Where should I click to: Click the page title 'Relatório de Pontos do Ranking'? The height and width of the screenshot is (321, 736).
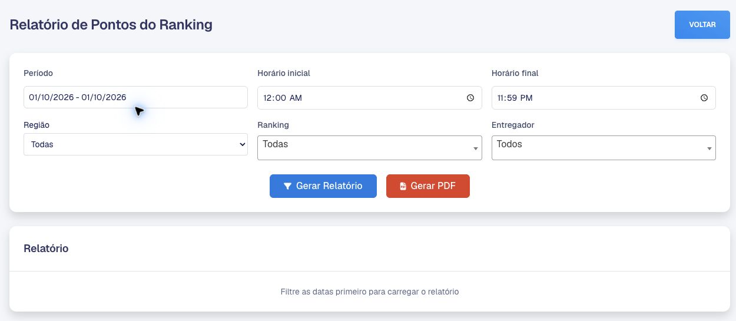tap(111, 25)
